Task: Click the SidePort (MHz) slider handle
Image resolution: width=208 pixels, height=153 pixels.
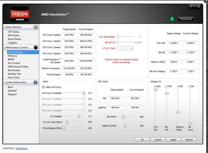Action: point(125,126)
